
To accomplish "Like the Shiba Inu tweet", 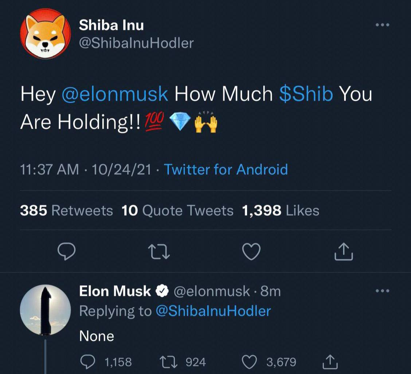I will (x=251, y=252).
